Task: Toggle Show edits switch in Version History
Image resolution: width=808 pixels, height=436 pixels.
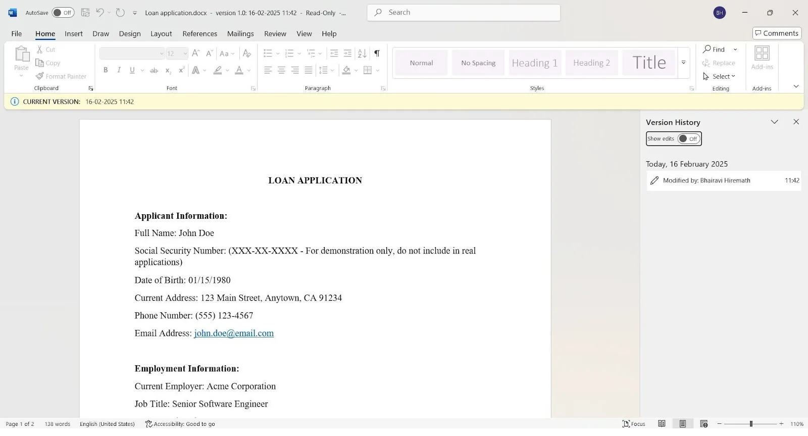Action: pos(689,138)
